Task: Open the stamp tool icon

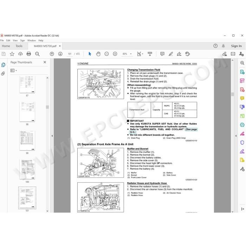Action: pyautogui.click(x=187, y=54)
